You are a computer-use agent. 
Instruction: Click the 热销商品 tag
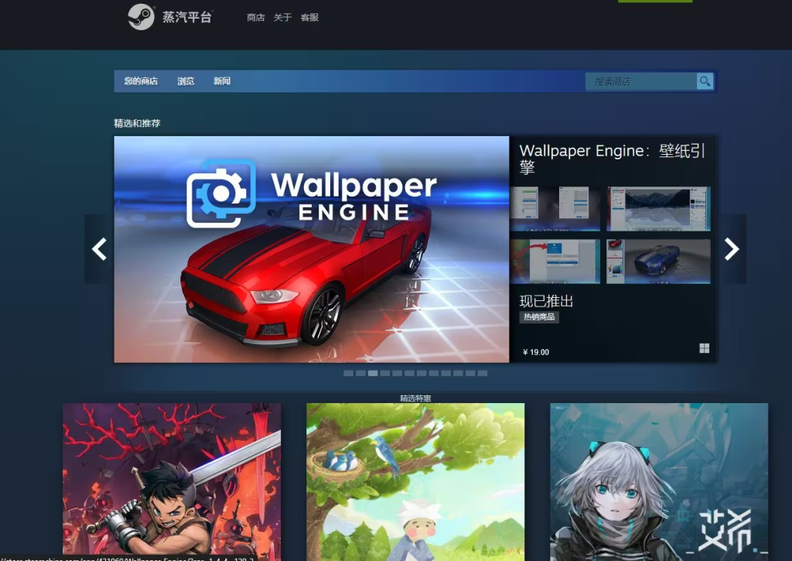pyautogui.click(x=539, y=317)
